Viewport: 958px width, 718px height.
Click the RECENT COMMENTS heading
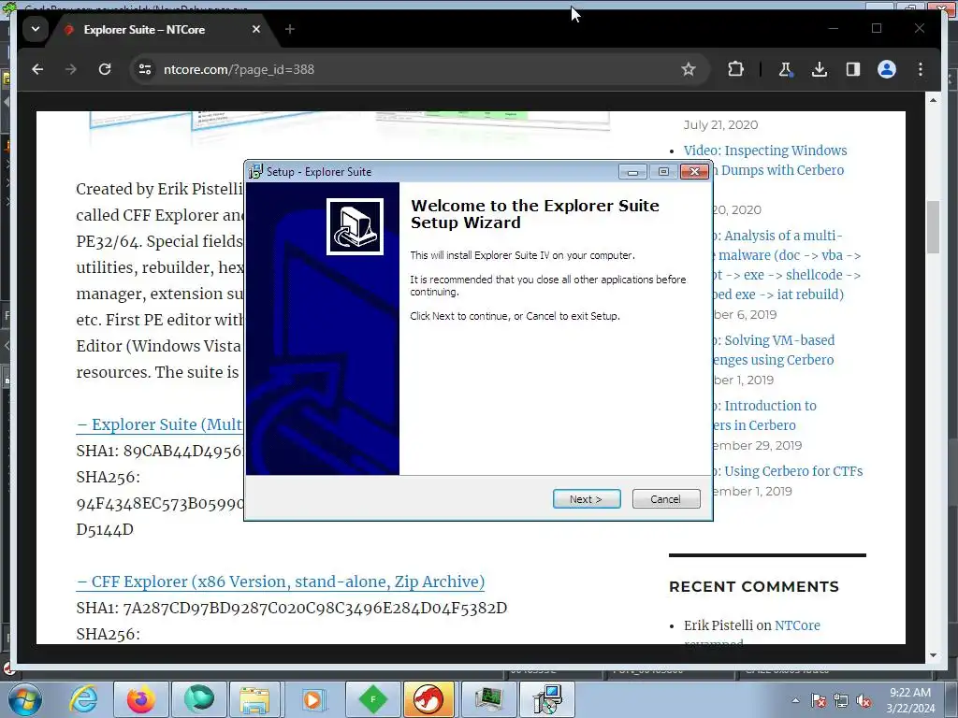pos(754,586)
